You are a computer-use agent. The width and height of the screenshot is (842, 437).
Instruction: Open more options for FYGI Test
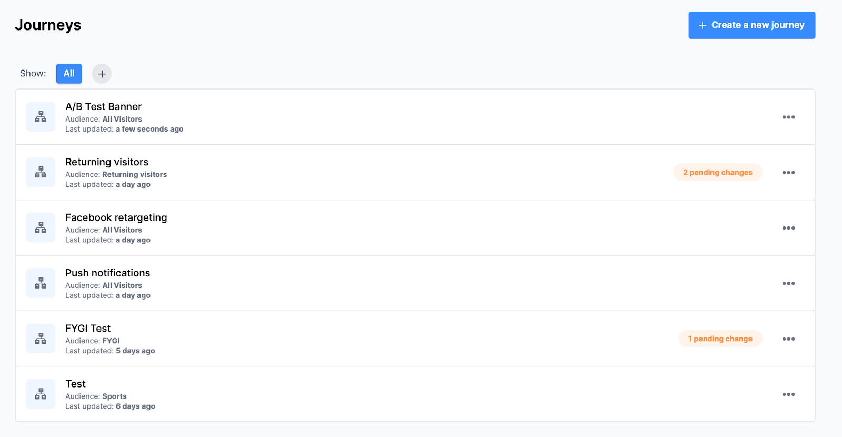[788, 339]
